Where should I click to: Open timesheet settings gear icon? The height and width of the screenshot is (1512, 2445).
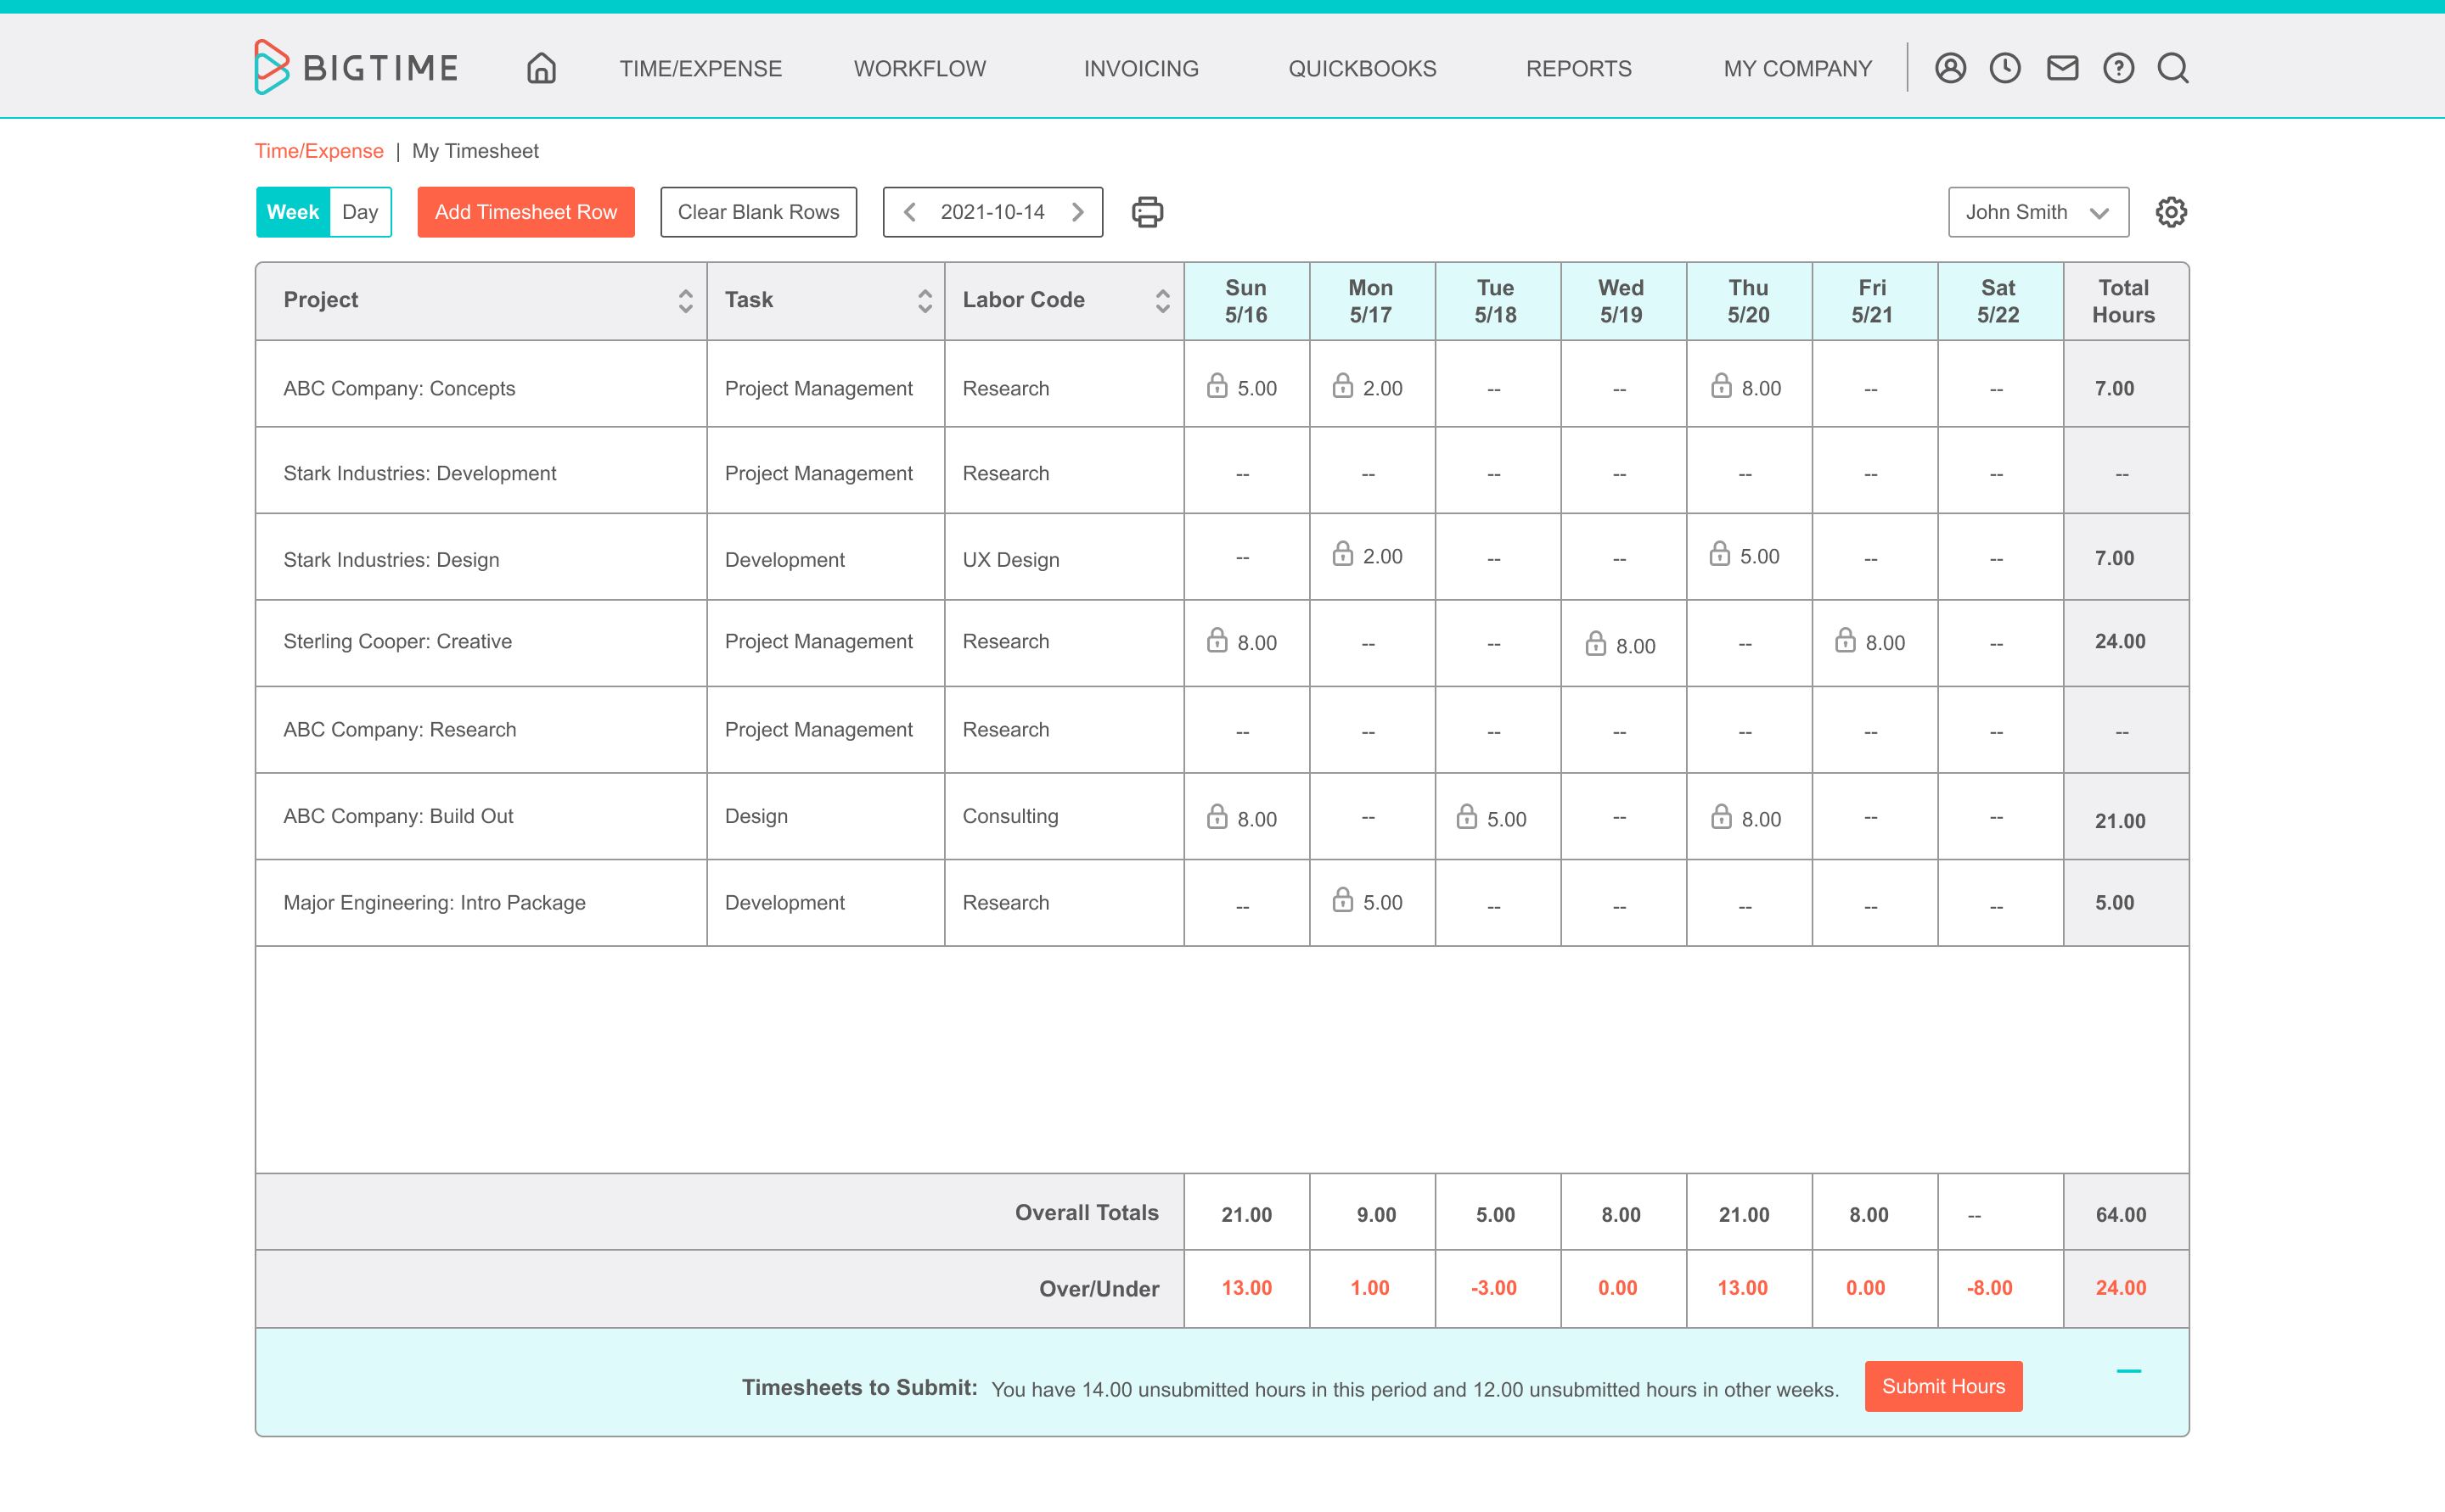[2171, 212]
